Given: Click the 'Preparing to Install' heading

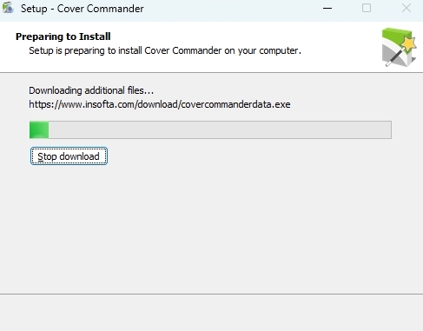Looking at the screenshot, I should (x=63, y=36).
